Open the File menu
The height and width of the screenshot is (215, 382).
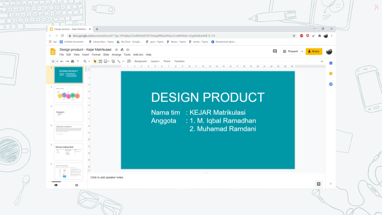pos(62,55)
